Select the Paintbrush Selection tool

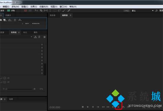click(64, 10)
